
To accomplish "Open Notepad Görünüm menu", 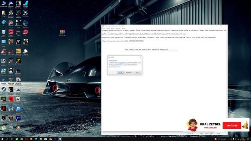I will (118, 29).
